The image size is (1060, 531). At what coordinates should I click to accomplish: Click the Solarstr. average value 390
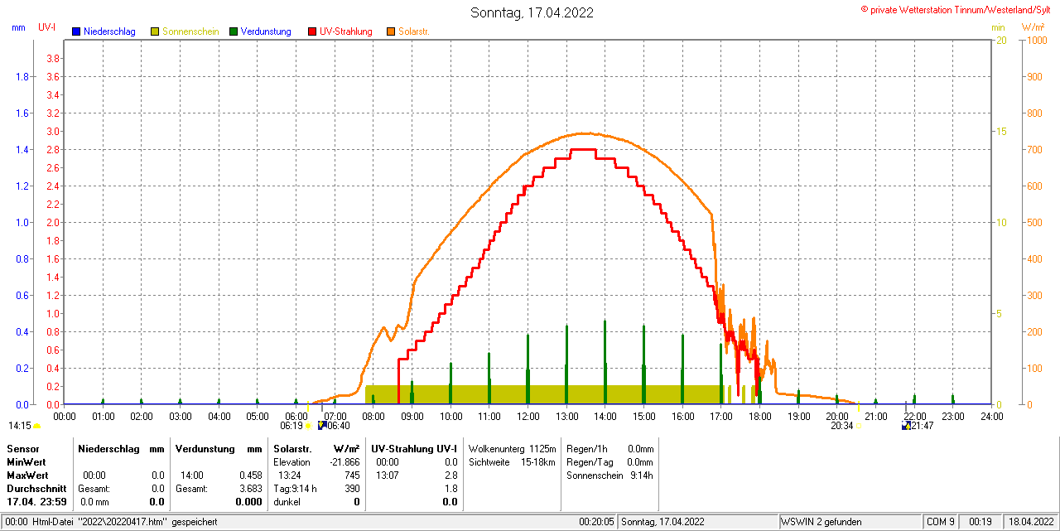pos(352,489)
